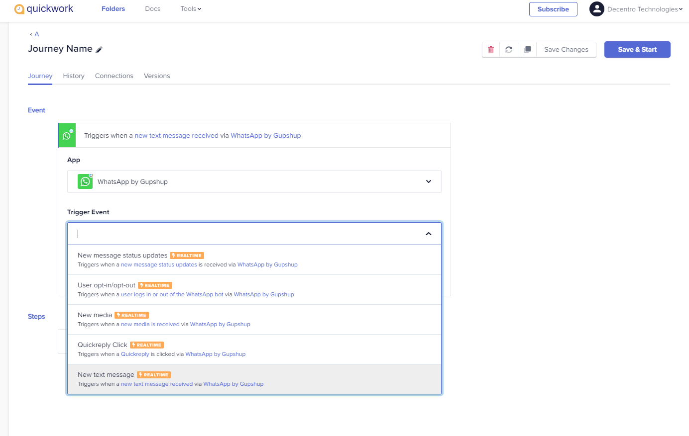Click the user account avatar icon
This screenshot has width=689, height=436.
[x=597, y=9]
